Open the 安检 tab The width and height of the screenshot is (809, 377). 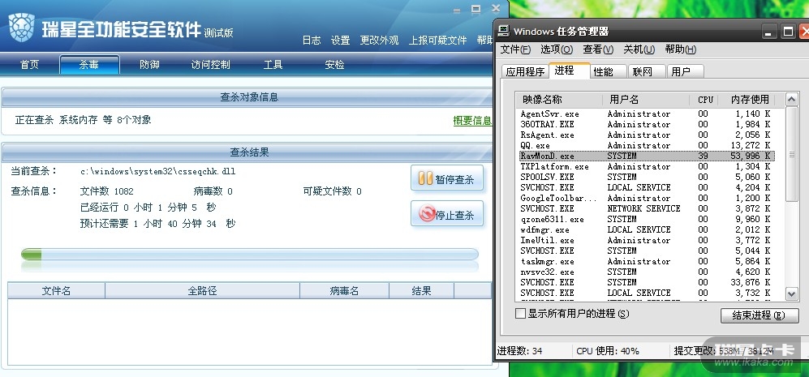[334, 65]
